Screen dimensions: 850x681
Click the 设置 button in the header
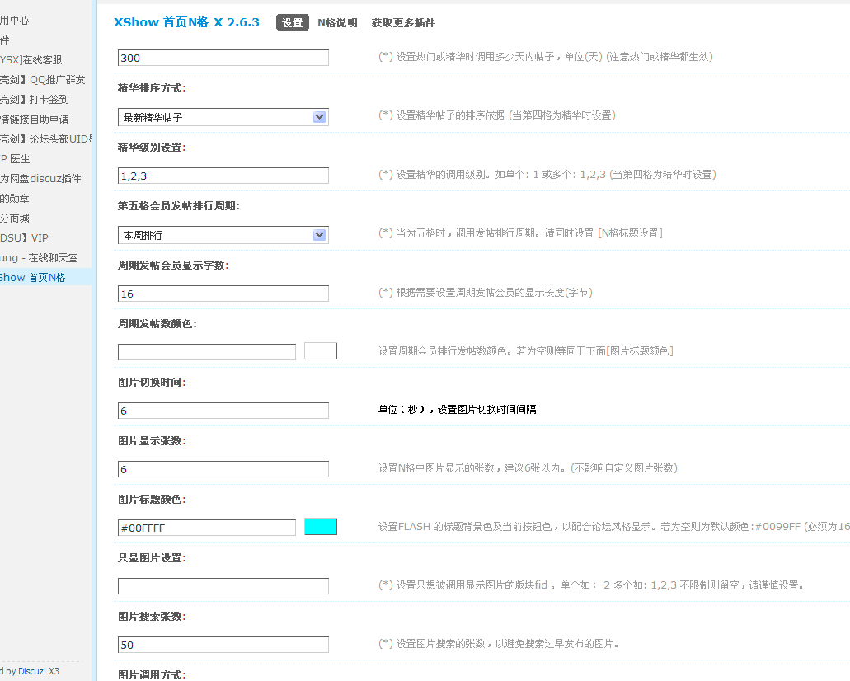pos(293,22)
